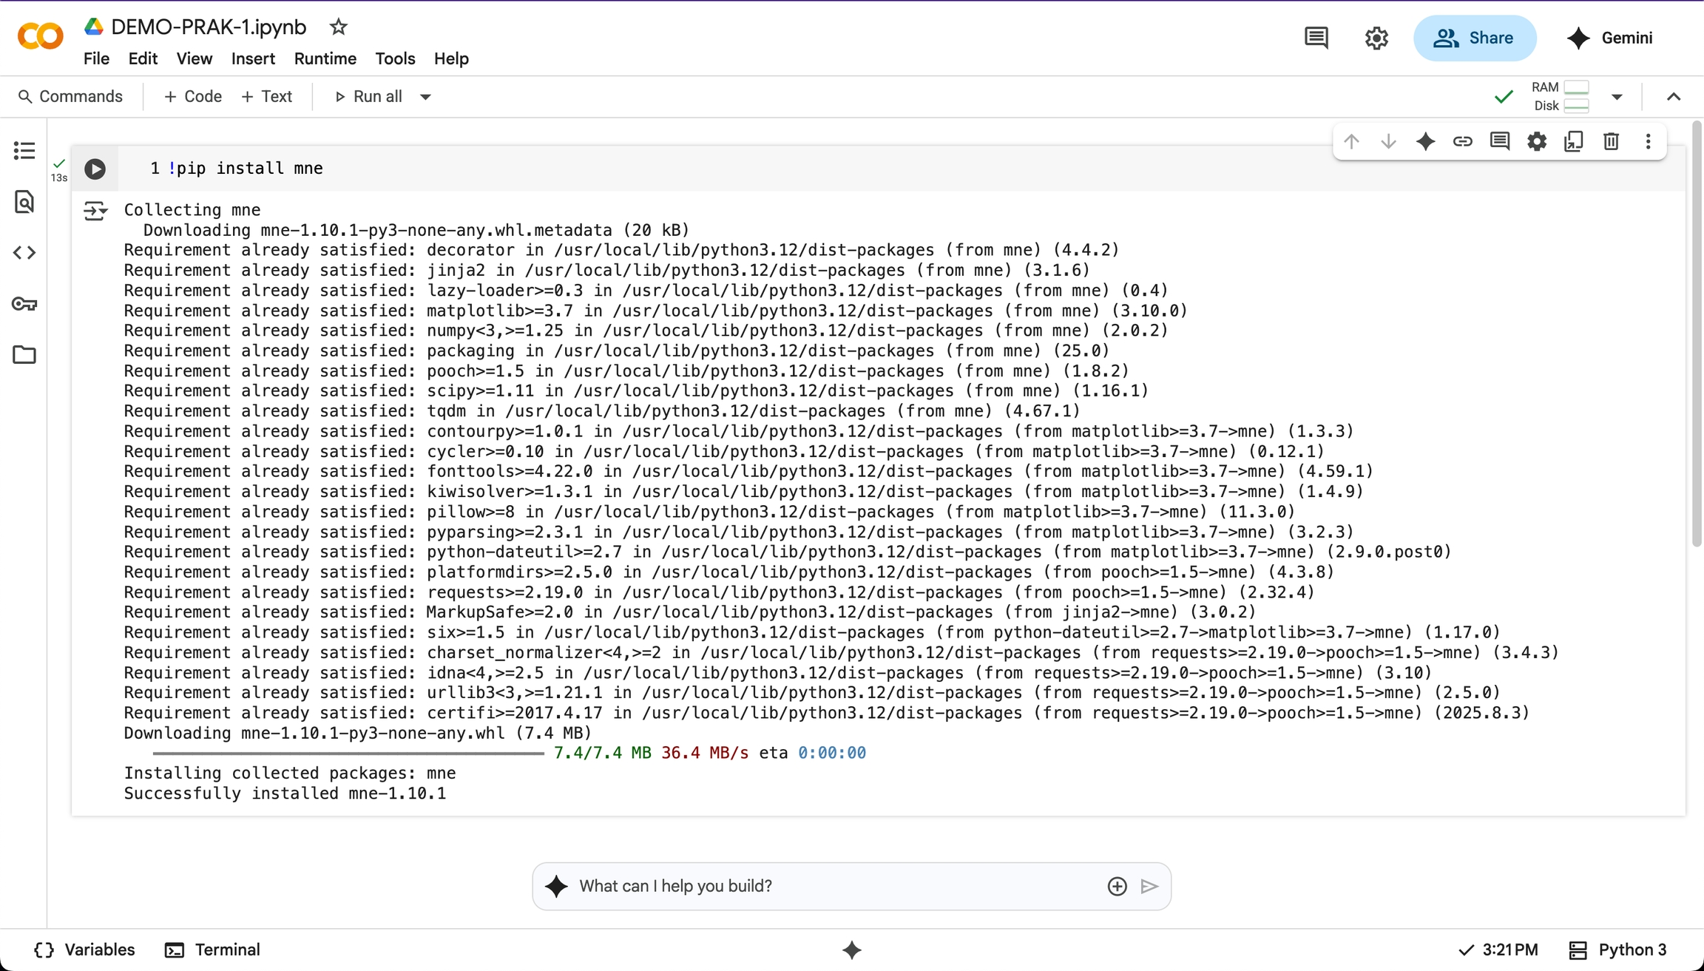Open the code snippets sidebar icon
The height and width of the screenshot is (971, 1704).
coord(24,253)
